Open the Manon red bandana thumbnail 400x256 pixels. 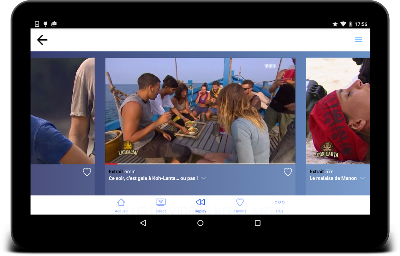coord(338,111)
